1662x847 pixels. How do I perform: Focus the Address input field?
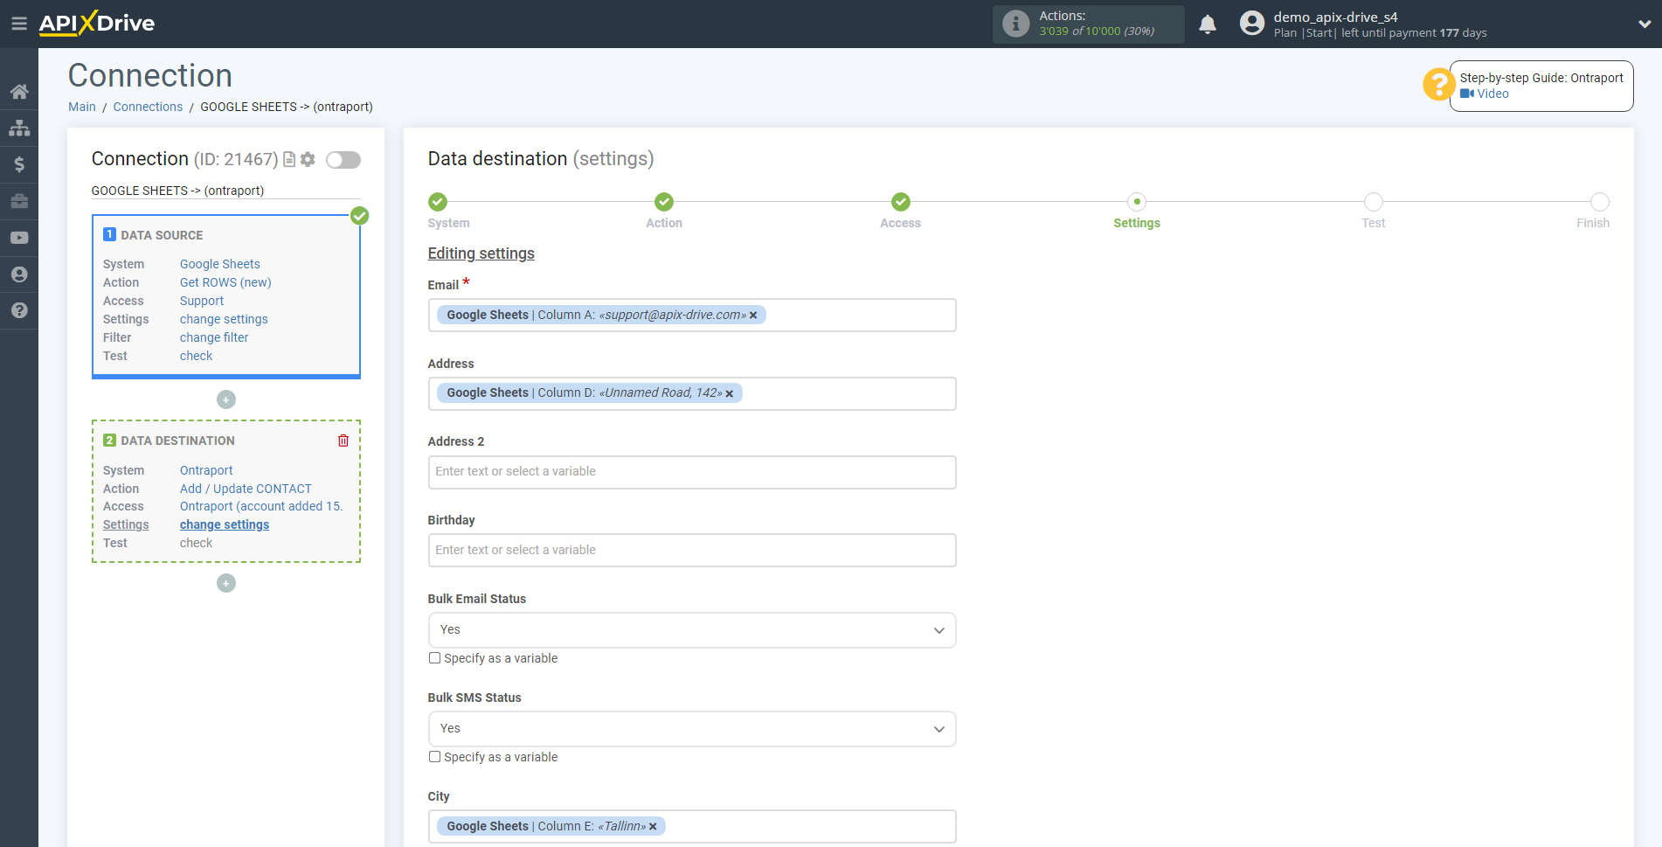[x=692, y=393]
